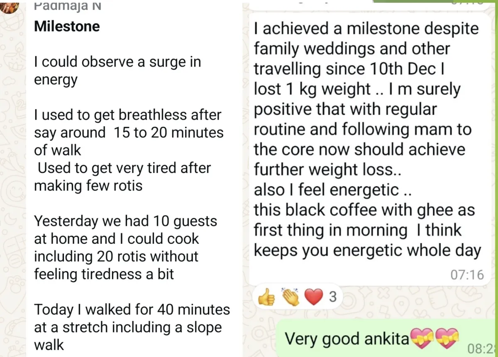Open the reaction count showing 3
This screenshot has width=498, height=357.
333,297
